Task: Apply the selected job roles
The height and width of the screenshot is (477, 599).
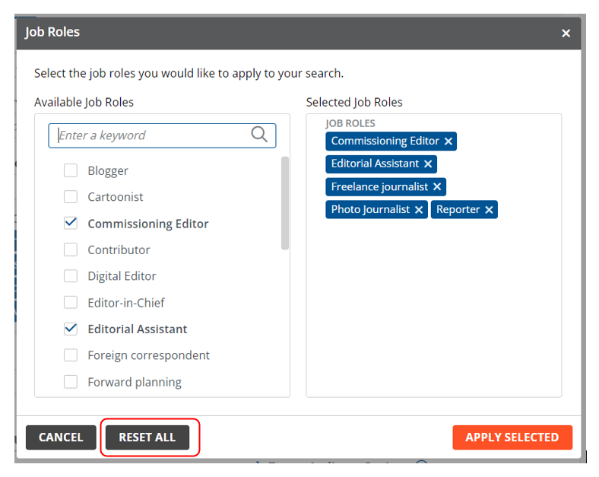Action: coord(512,437)
